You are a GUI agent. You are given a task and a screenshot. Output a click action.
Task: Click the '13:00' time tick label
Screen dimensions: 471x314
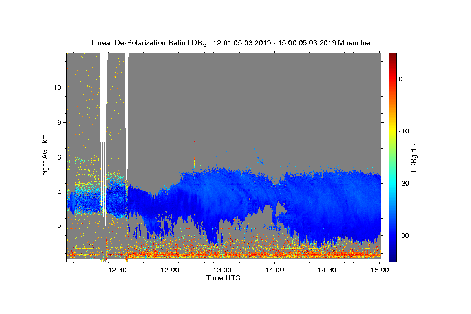coord(170,270)
